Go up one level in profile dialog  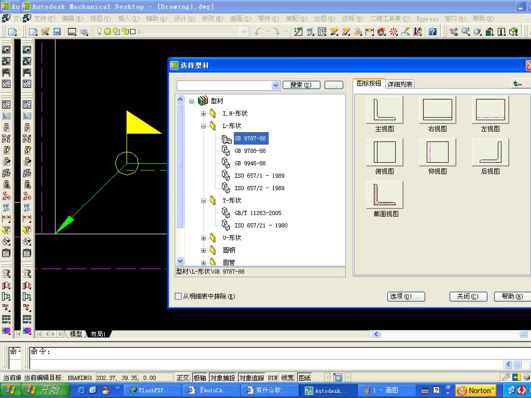(x=518, y=83)
